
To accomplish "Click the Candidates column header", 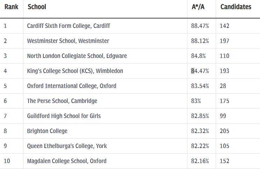I will (236, 7).
